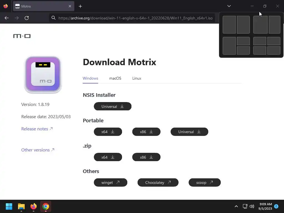Go back to the previous page
The width and height of the screenshot is (284, 213).
7,18
